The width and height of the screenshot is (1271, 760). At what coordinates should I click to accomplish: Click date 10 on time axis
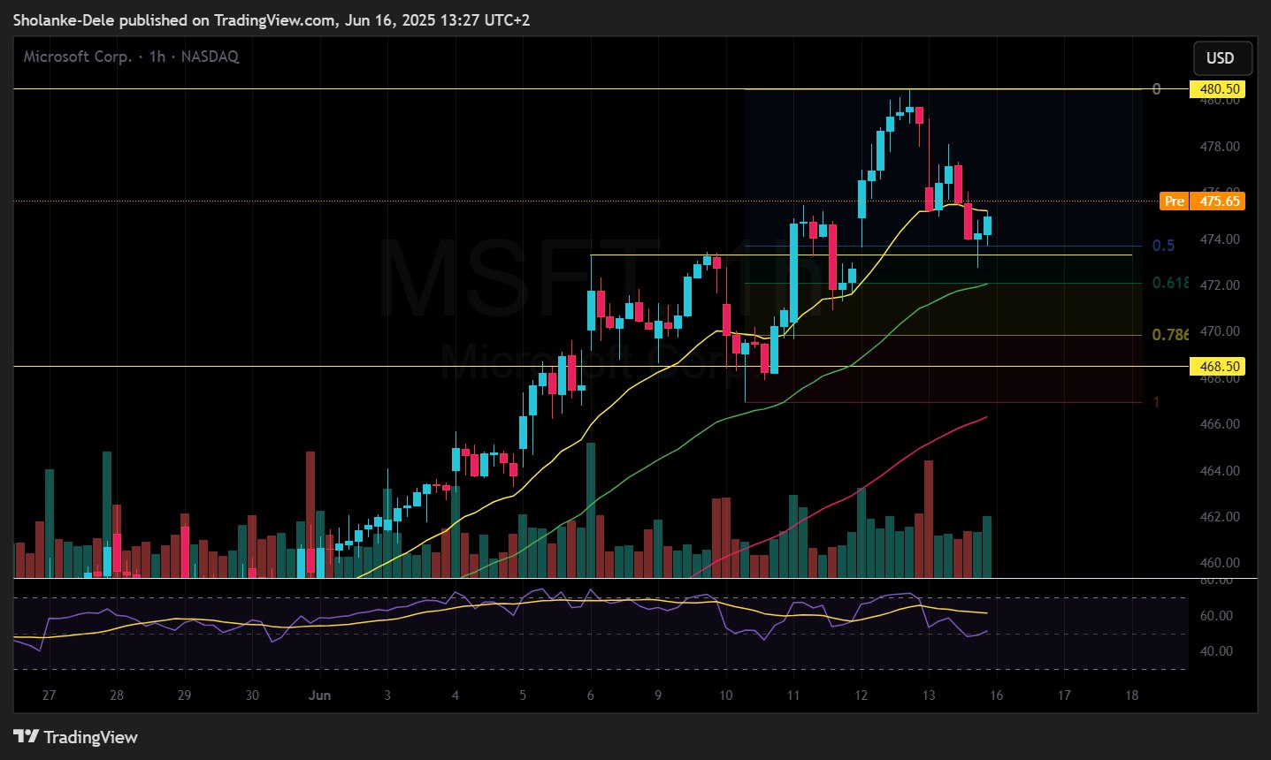(725, 695)
